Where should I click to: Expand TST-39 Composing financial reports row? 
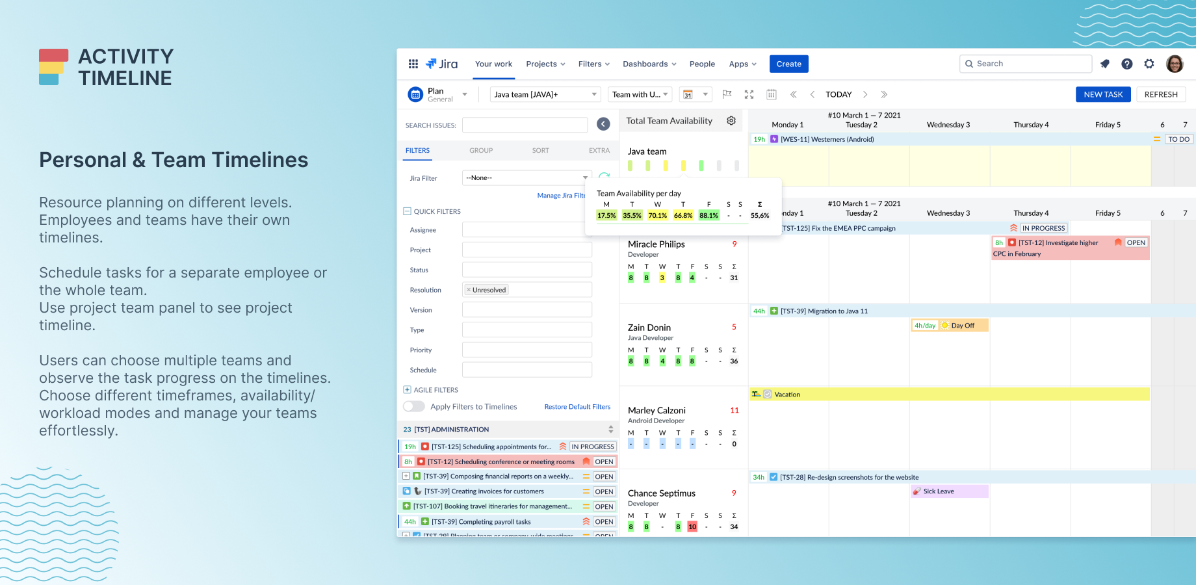point(406,476)
